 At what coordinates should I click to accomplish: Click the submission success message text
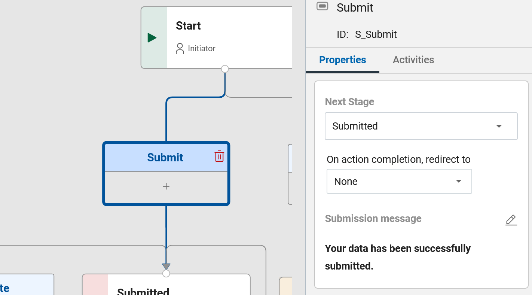[x=398, y=257]
